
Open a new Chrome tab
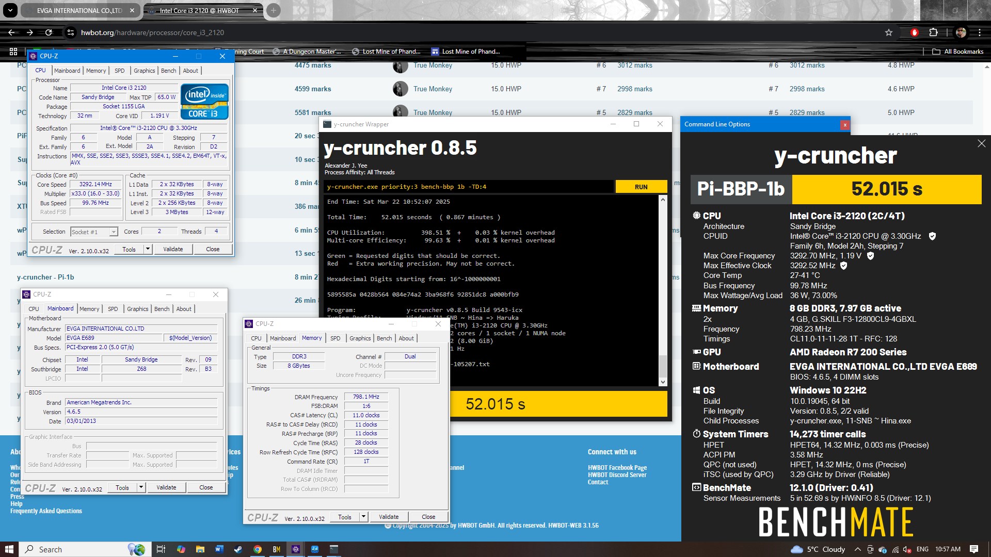point(274,10)
